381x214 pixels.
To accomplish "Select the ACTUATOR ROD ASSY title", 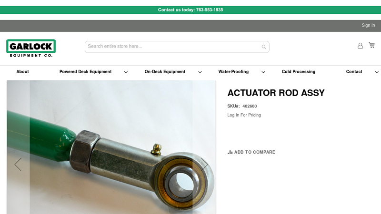I will (276, 93).
